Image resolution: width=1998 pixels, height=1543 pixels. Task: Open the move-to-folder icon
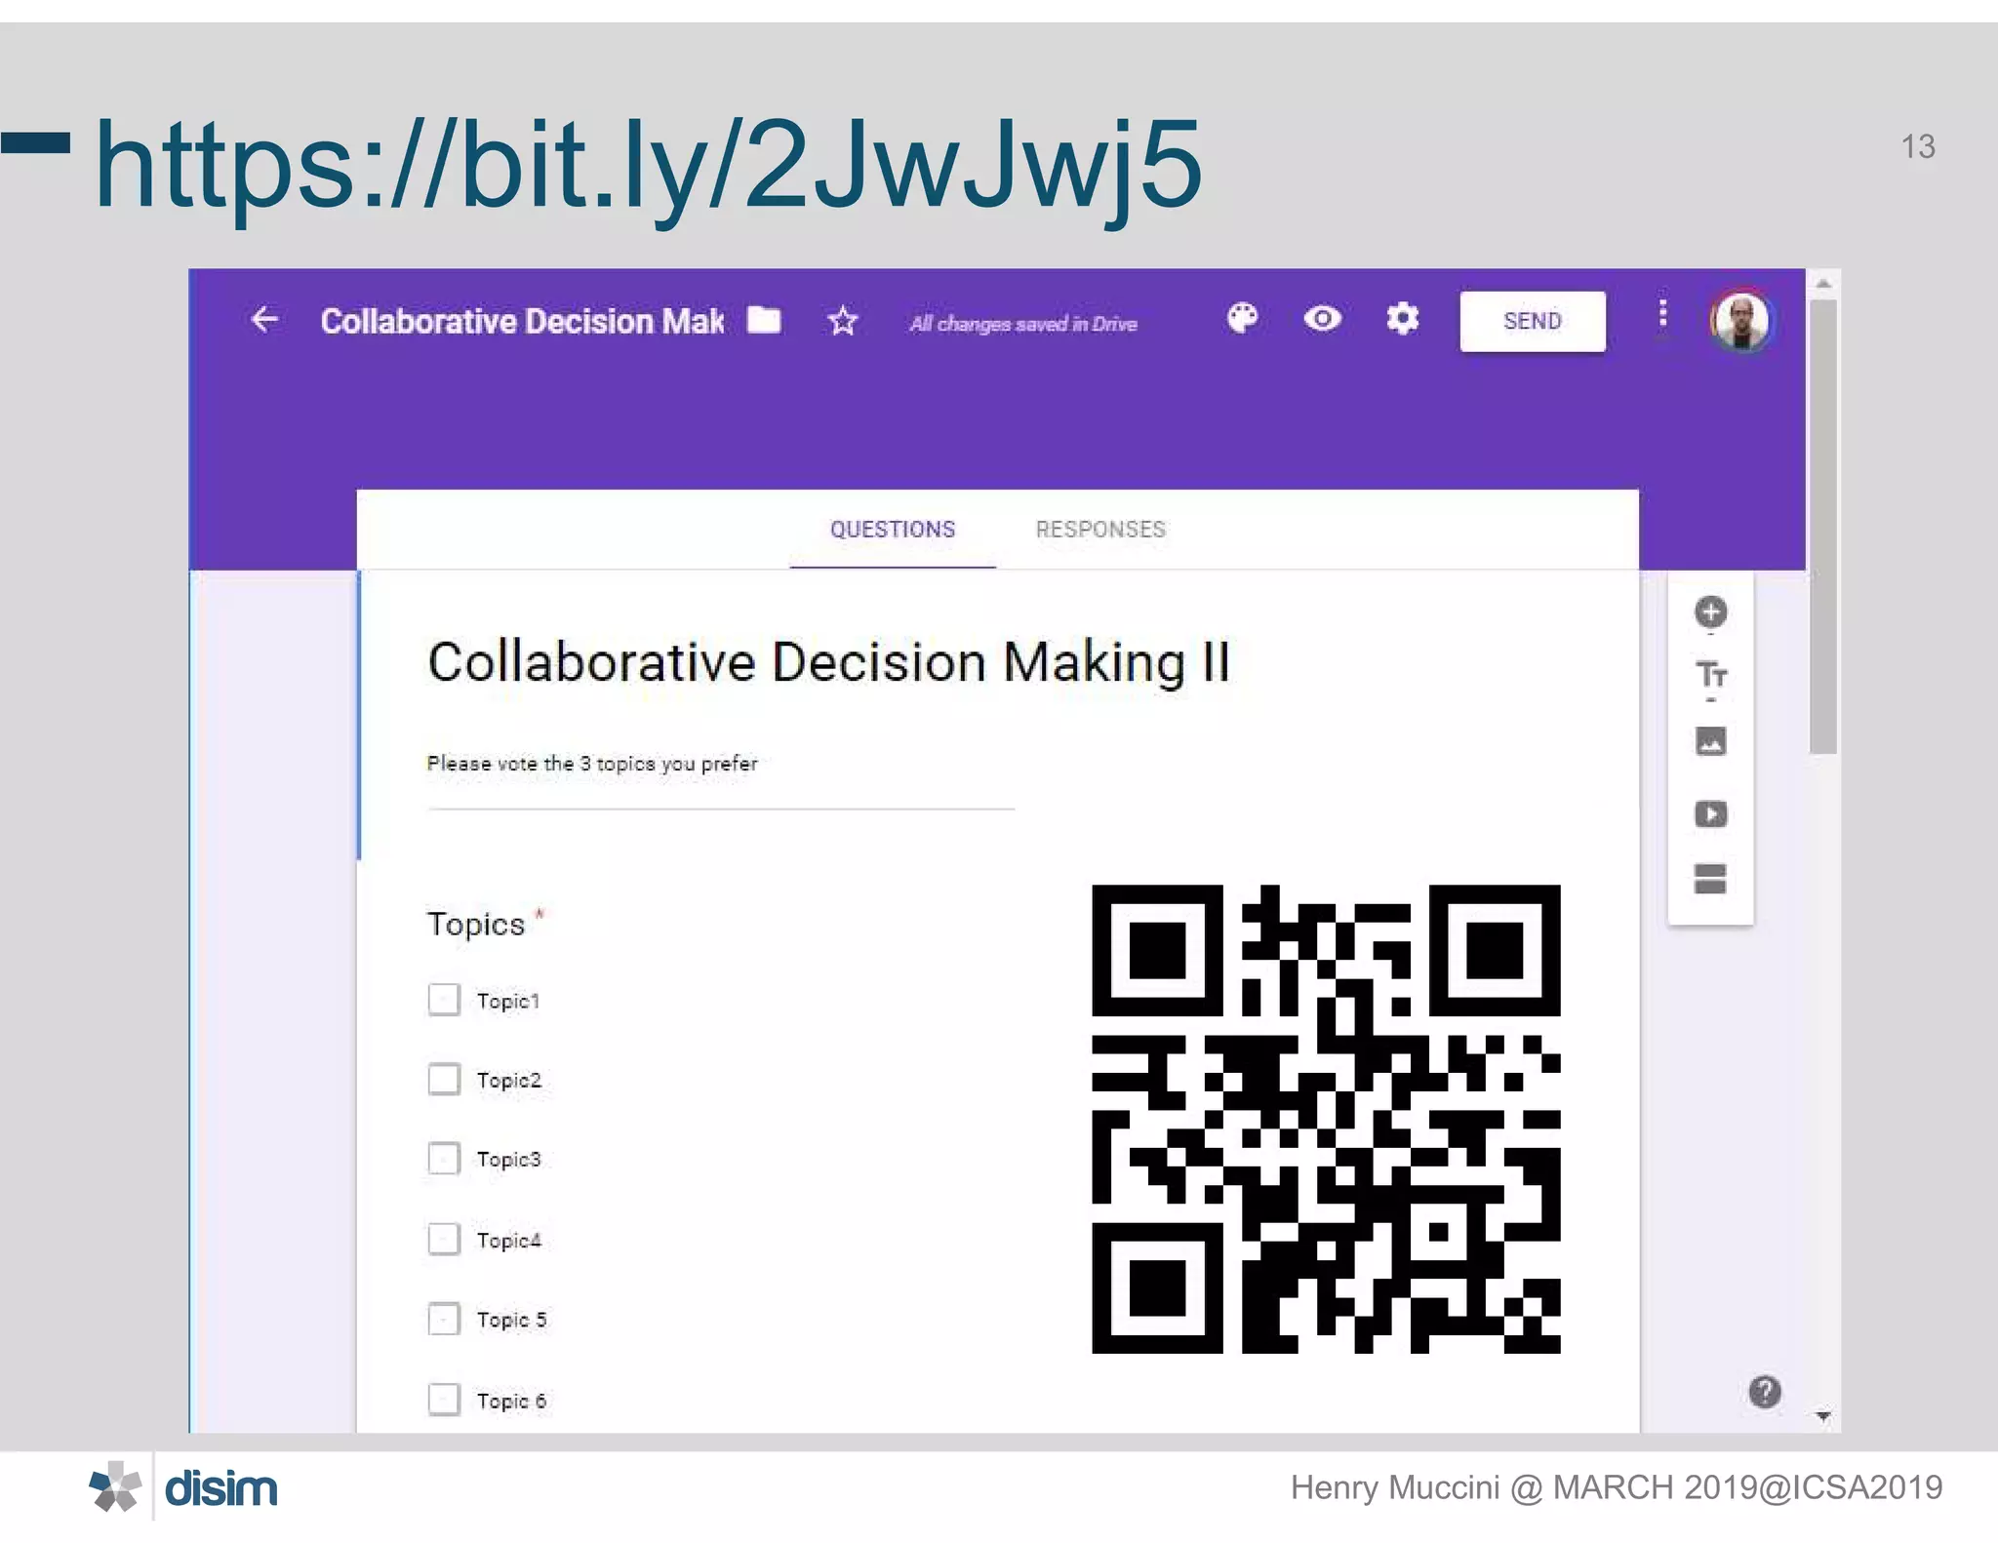(764, 320)
